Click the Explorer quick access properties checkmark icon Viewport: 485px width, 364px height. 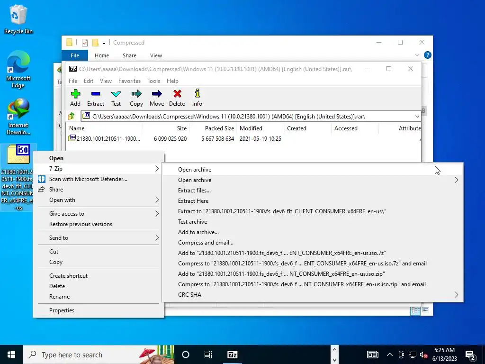tap(85, 42)
